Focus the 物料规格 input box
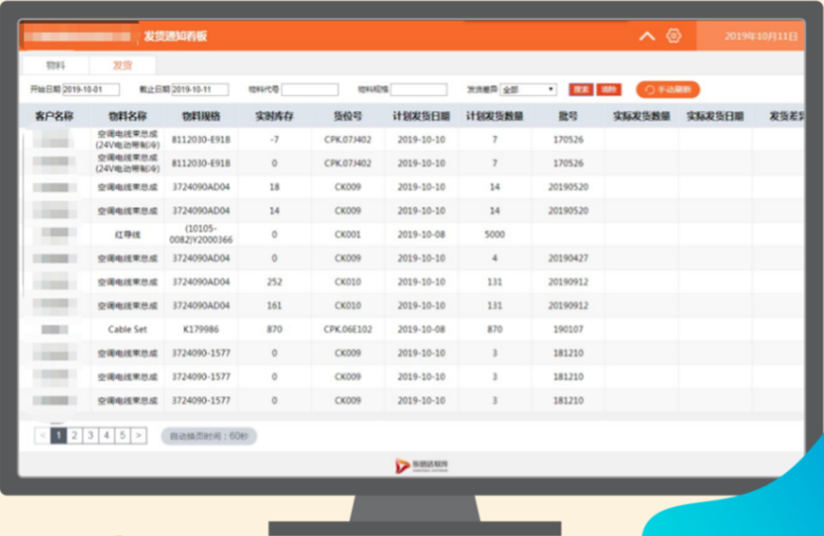 tap(418, 90)
